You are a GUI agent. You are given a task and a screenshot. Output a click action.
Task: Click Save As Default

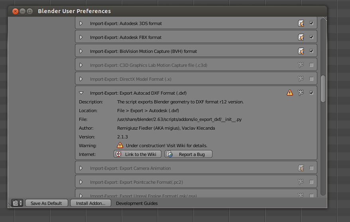point(46,203)
